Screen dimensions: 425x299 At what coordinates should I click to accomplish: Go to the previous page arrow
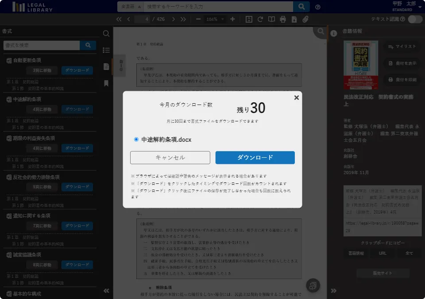tap(128, 19)
